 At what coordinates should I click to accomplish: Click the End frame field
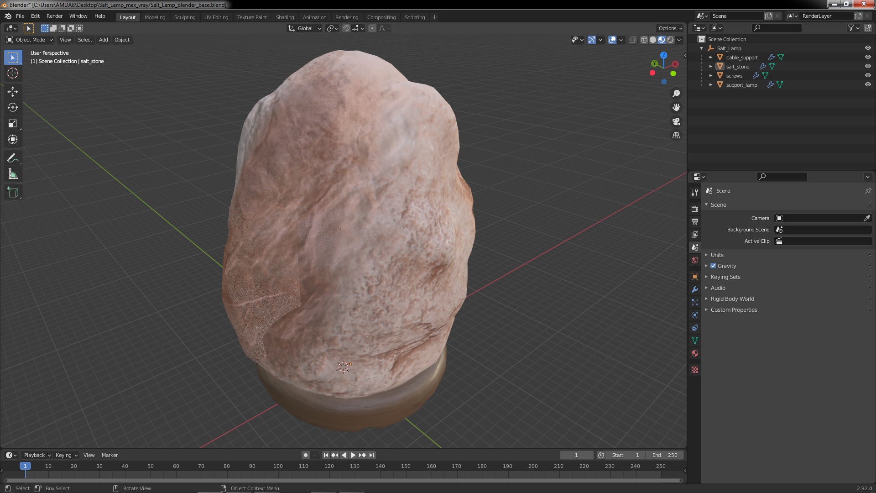pos(665,455)
